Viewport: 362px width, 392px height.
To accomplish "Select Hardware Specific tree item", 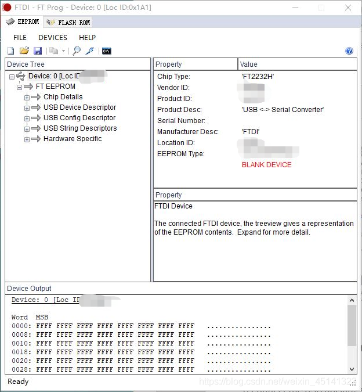I will pos(73,139).
